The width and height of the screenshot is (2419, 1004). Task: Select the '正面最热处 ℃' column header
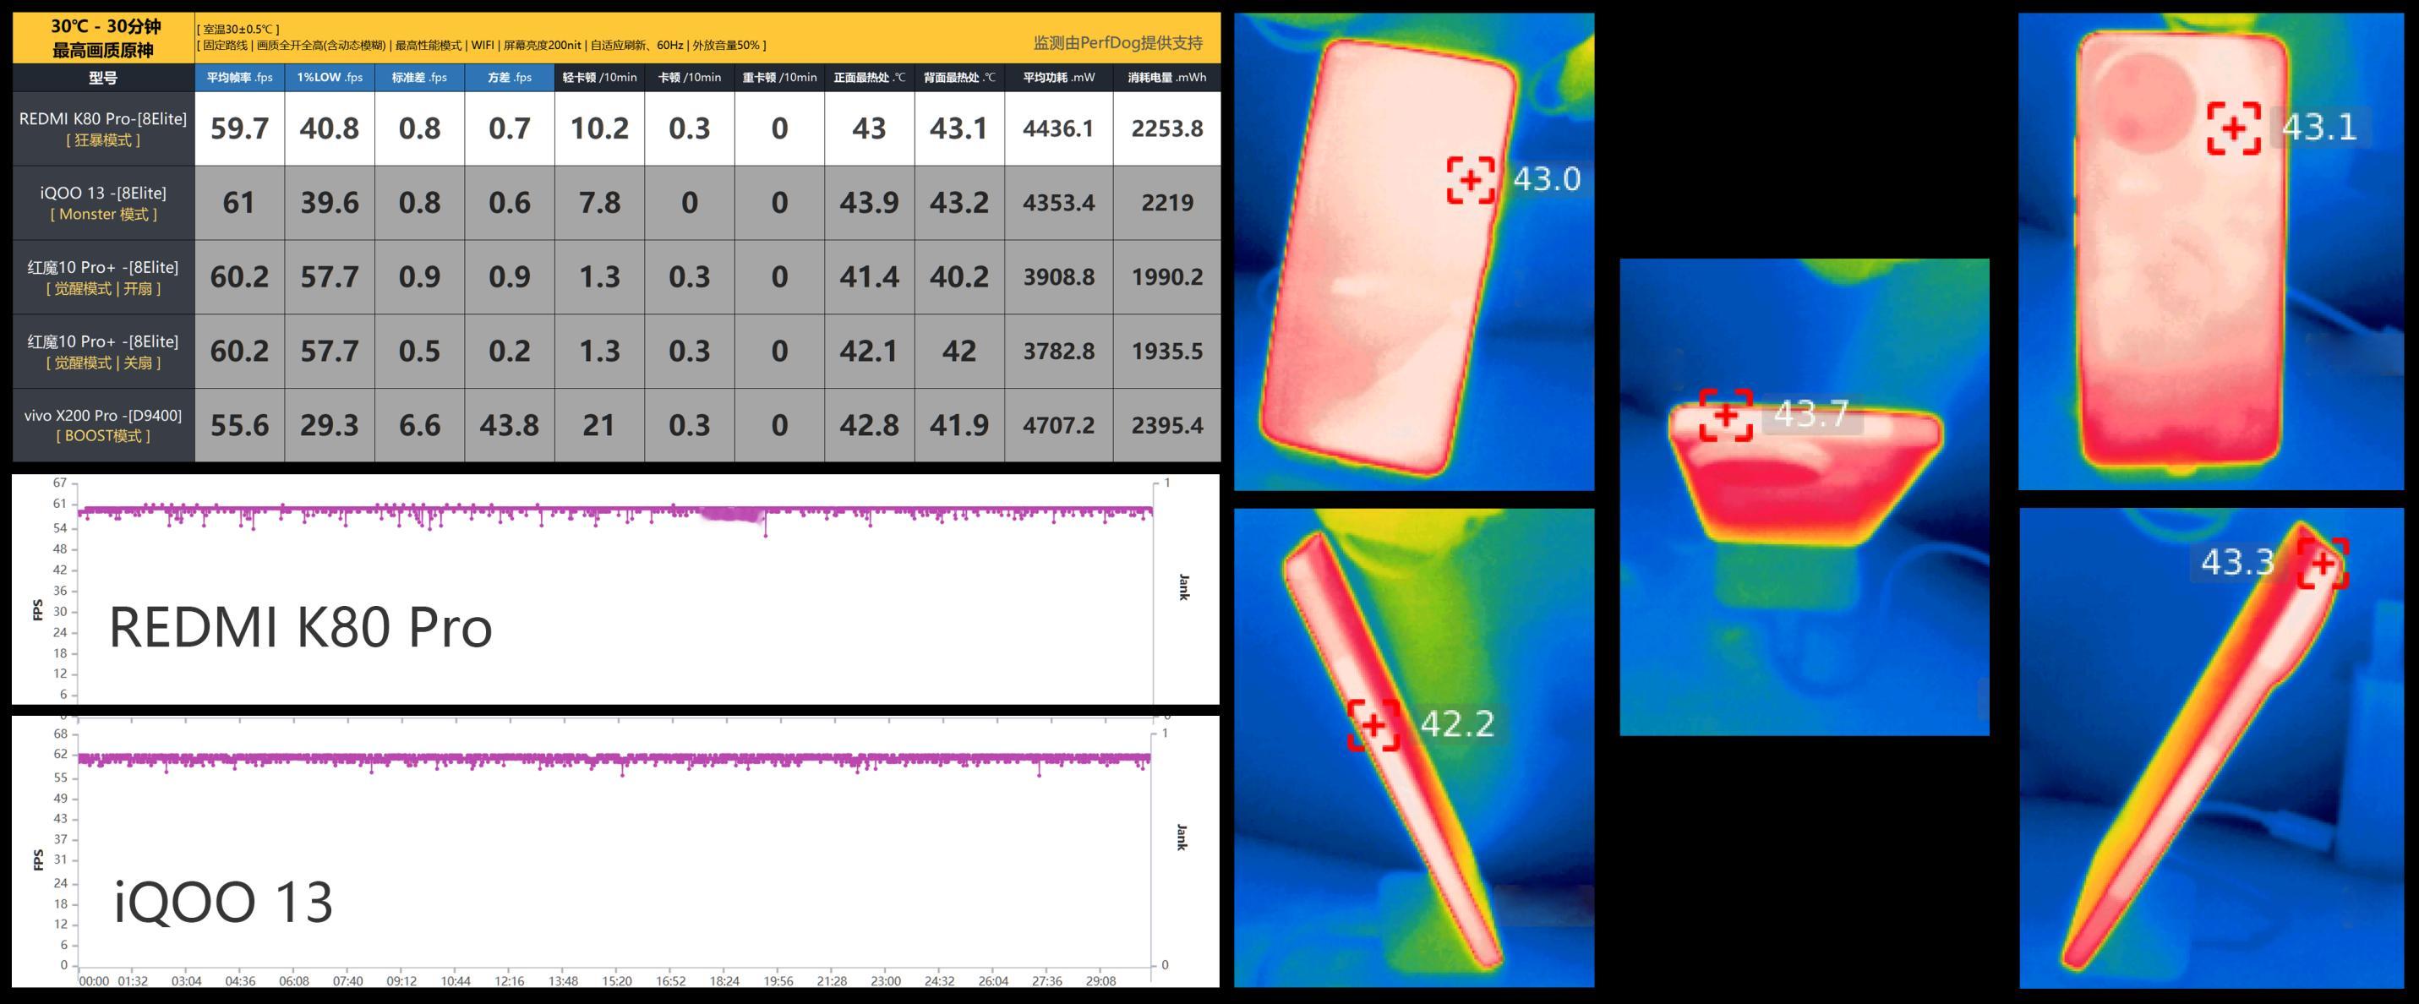click(870, 78)
